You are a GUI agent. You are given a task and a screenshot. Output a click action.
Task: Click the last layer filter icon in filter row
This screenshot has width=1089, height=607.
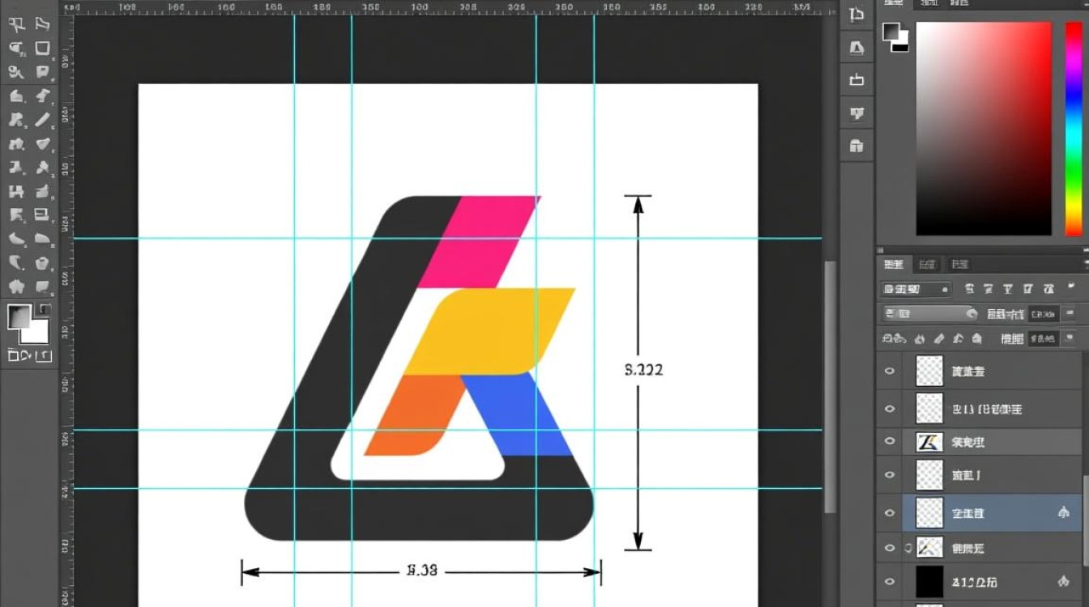tap(1049, 289)
